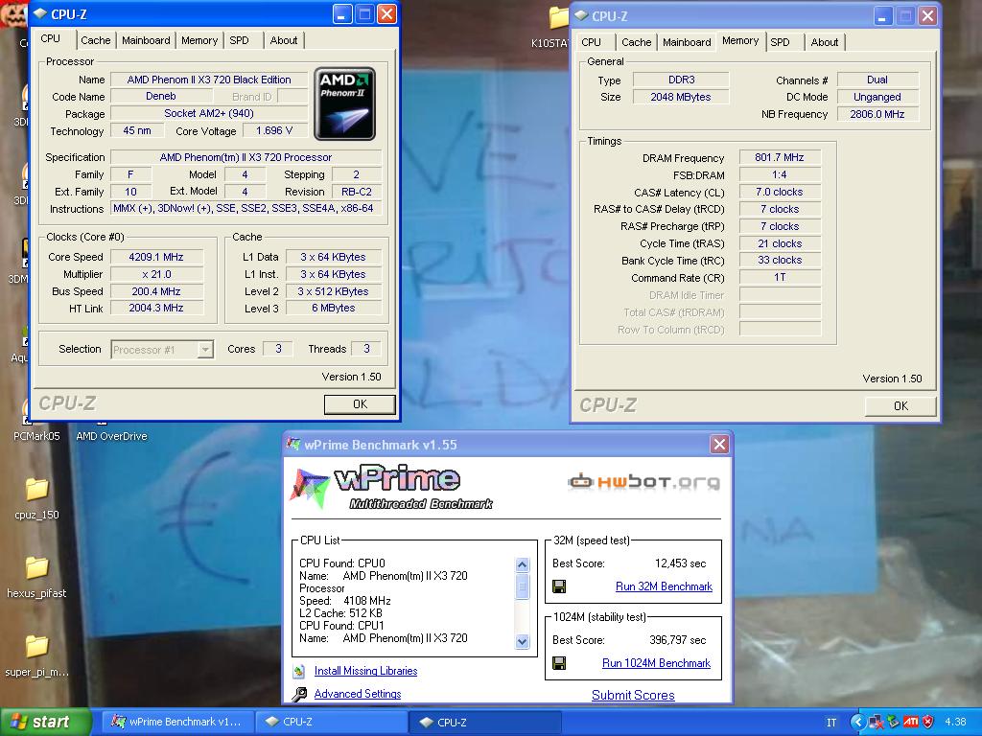The image size is (982, 736).
Task: Click the Core Voltage value 1.696 V
Action: coord(274,130)
